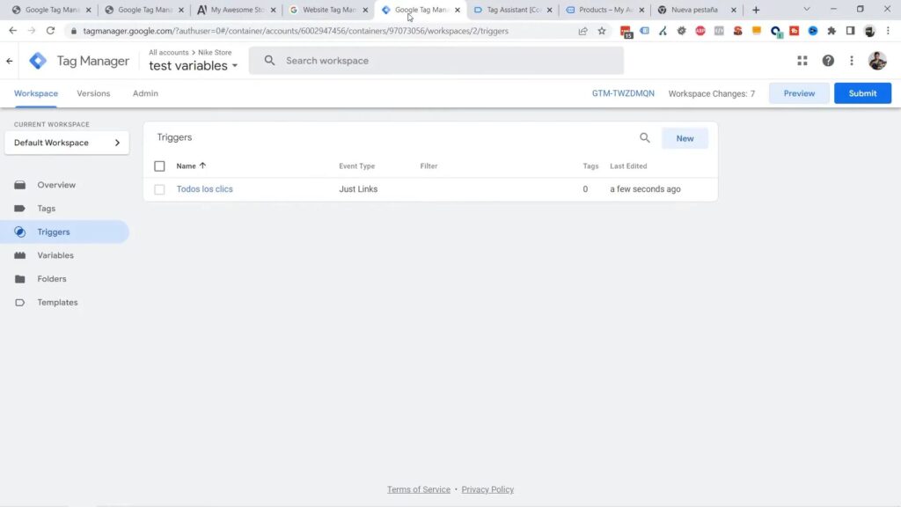Expand Default Workspace selector
The width and height of the screenshot is (901, 507).
coord(67,143)
